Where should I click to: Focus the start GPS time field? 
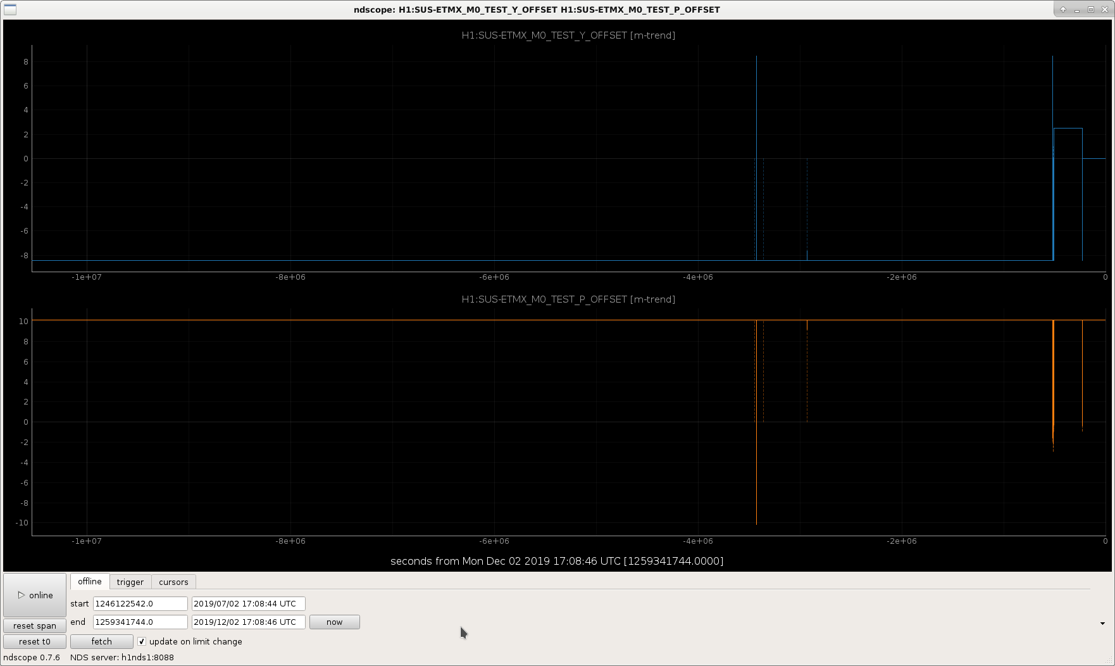tap(140, 603)
